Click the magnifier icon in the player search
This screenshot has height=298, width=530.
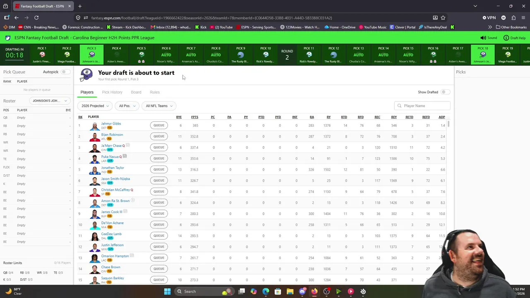coord(400,106)
